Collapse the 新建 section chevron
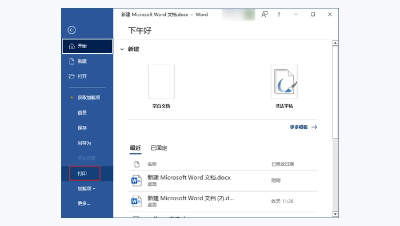 (122, 49)
